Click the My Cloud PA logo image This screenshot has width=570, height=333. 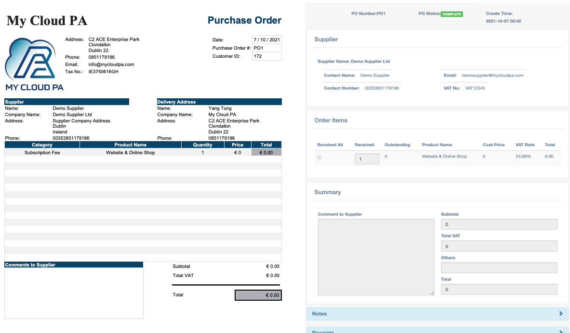pos(34,65)
